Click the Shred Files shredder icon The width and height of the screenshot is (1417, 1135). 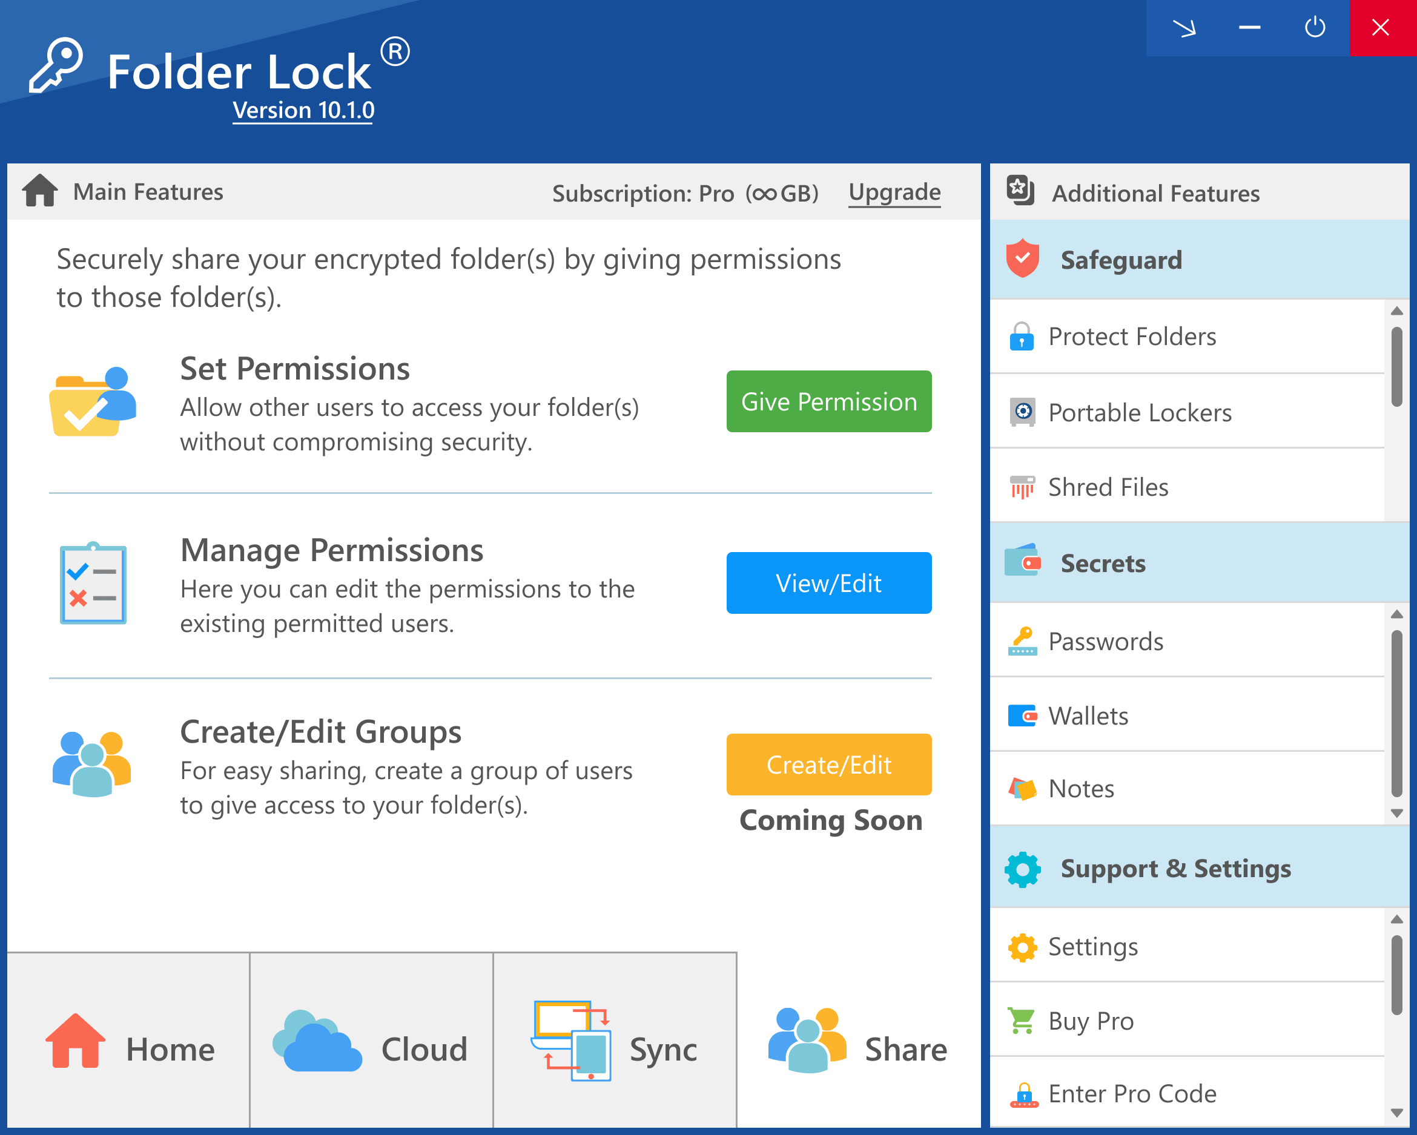point(1022,487)
